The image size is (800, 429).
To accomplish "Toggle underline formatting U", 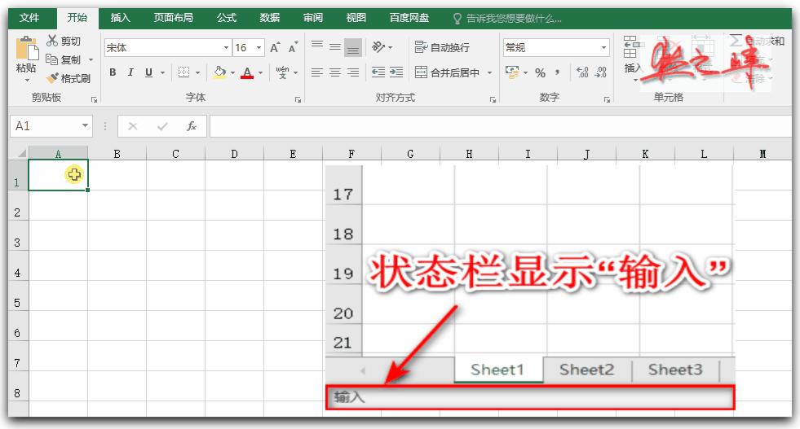I will tap(148, 73).
